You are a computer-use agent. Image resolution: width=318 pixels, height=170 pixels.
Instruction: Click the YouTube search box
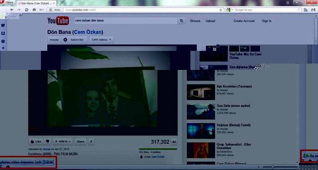(x=126, y=21)
